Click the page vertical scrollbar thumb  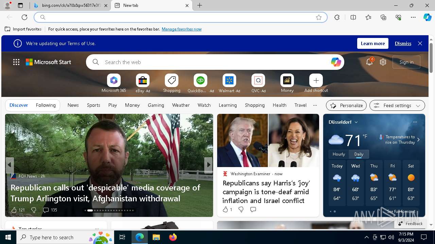(431, 58)
